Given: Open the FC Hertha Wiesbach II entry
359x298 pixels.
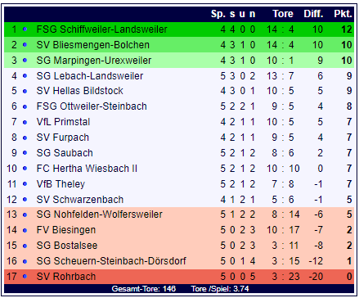Looking at the screenshot, I should pyautogui.click(x=87, y=169).
